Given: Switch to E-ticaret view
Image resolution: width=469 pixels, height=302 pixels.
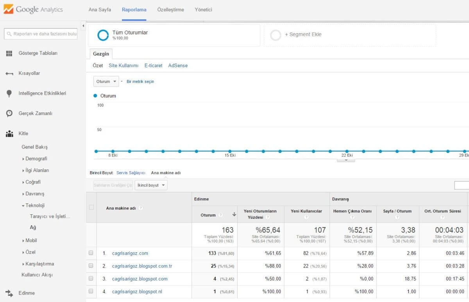Looking at the screenshot, I should 154,66.
